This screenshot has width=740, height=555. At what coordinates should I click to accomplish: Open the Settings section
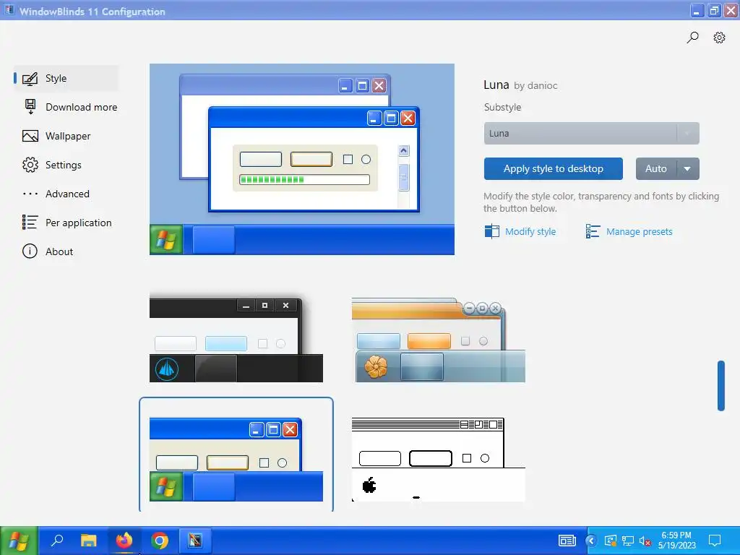(x=66, y=165)
